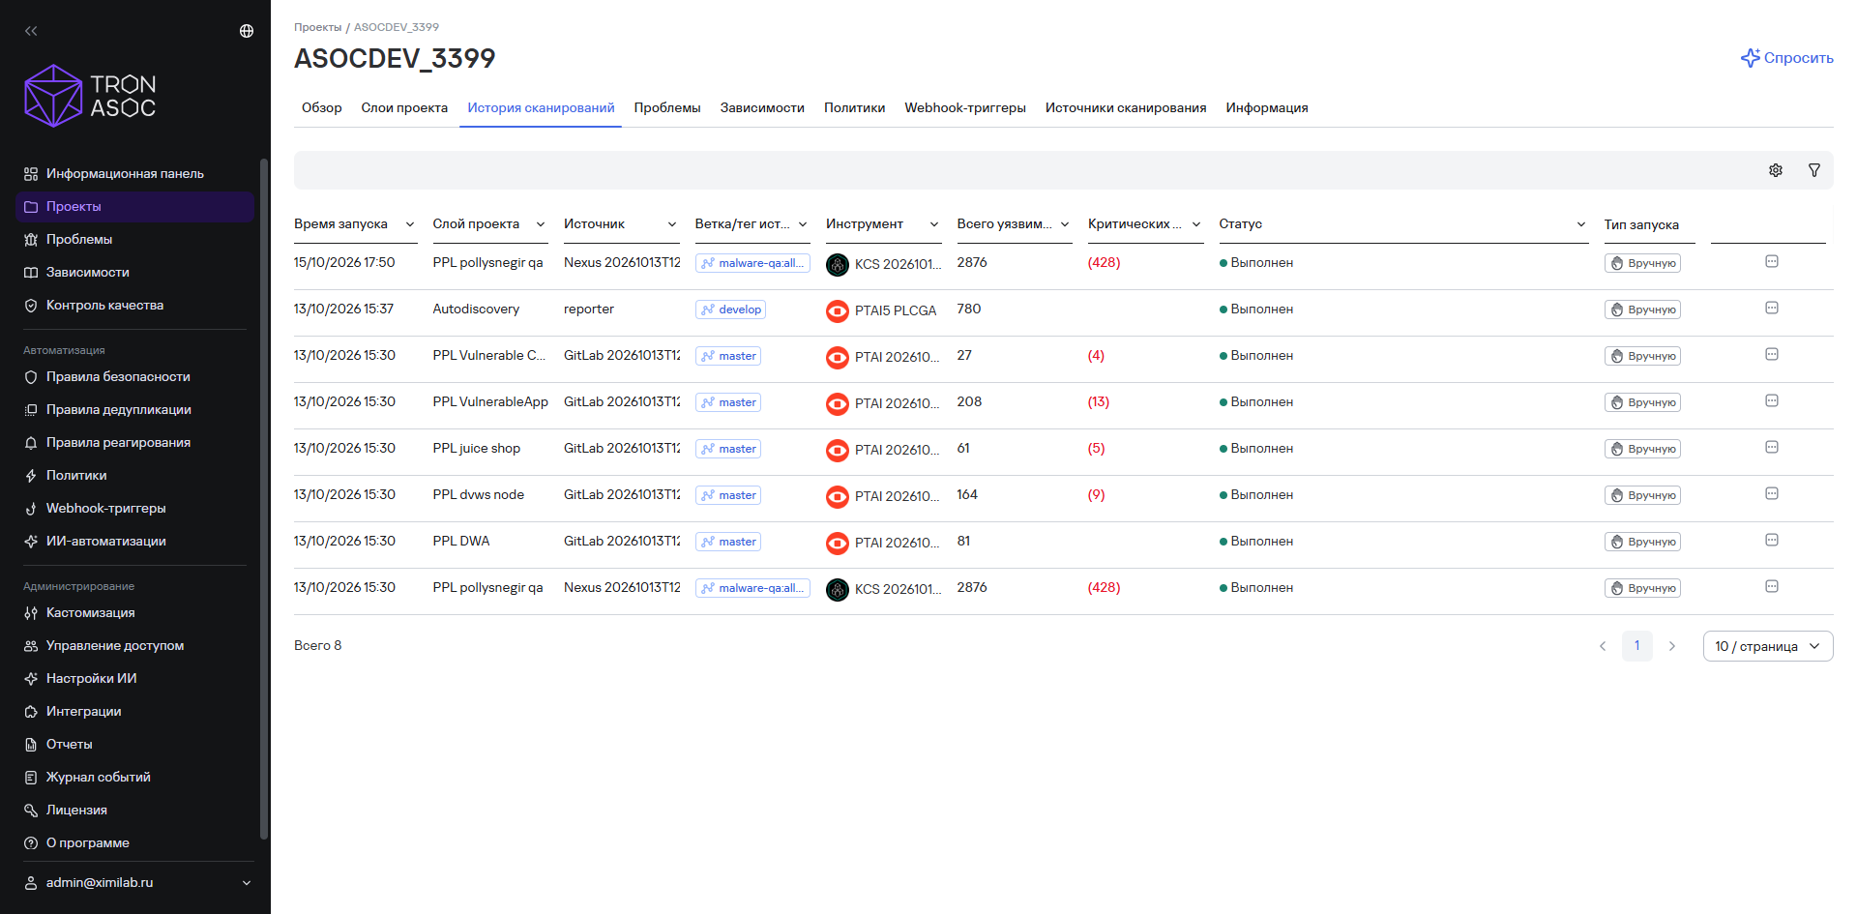Open Журнал событий in sidebar

click(134, 778)
